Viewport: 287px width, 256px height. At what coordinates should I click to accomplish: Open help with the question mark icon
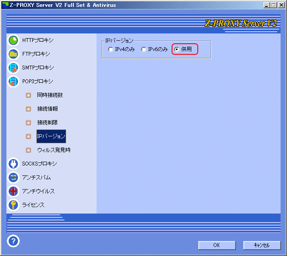pyautogui.click(x=13, y=241)
